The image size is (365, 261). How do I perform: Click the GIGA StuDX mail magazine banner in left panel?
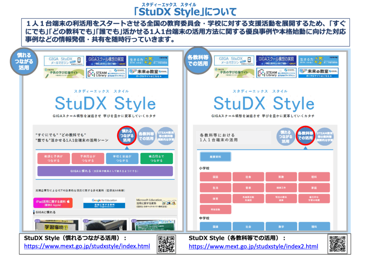click(63, 61)
